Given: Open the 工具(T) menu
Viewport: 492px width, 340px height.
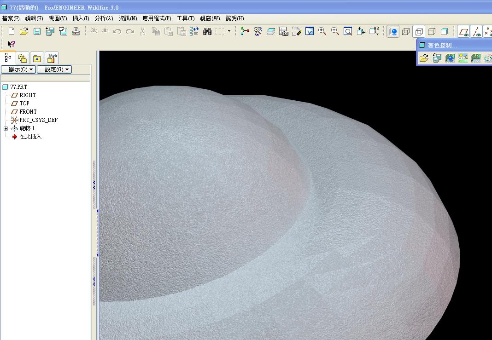Looking at the screenshot, I should pyautogui.click(x=186, y=18).
